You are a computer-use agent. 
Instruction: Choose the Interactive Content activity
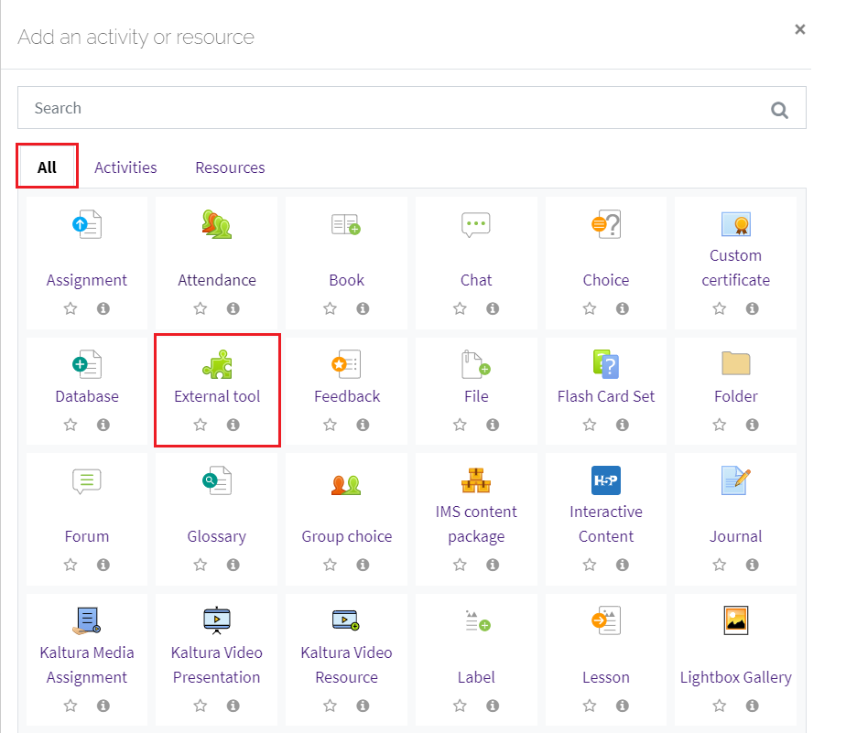(x=605, y=481)
